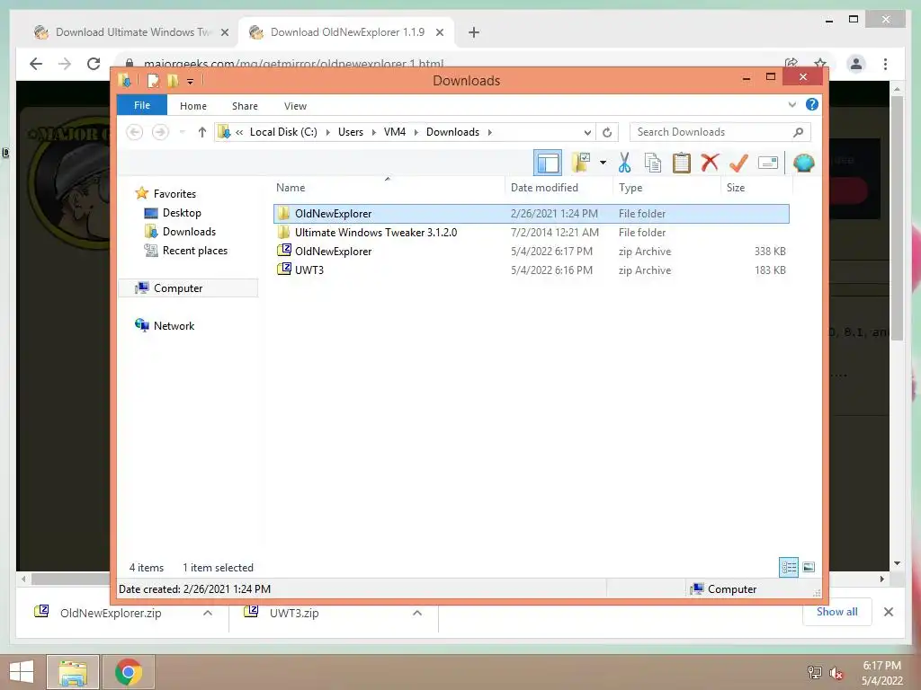The image size is (921, 690).
Task: Click the Users breadcrumb
Action: (x=351, y=132)
